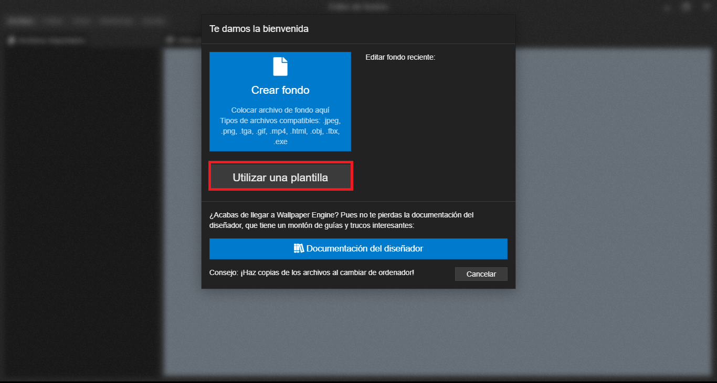Click the Editar fondo reciente label
717x383 pixels.
coord(400,57)
